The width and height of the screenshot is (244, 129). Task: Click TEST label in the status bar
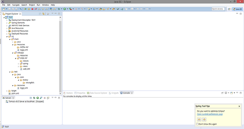pos(7,127)
